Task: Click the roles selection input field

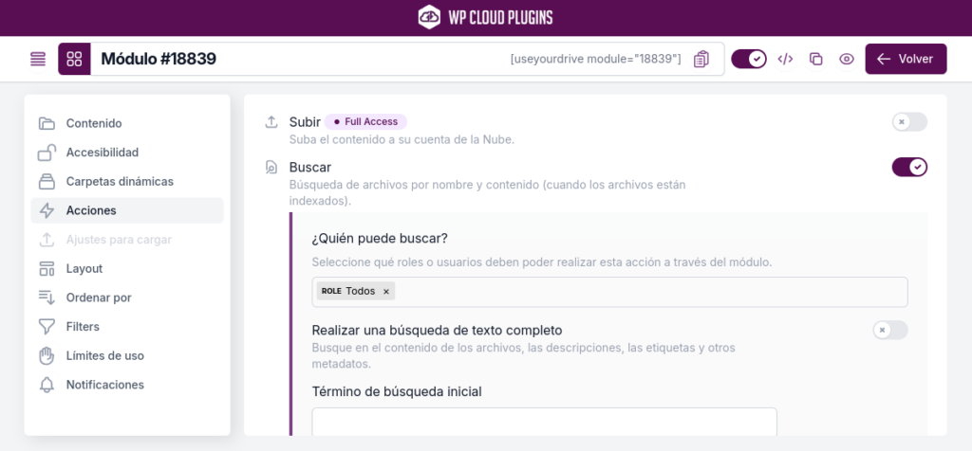Action: [x=609, y=292]
